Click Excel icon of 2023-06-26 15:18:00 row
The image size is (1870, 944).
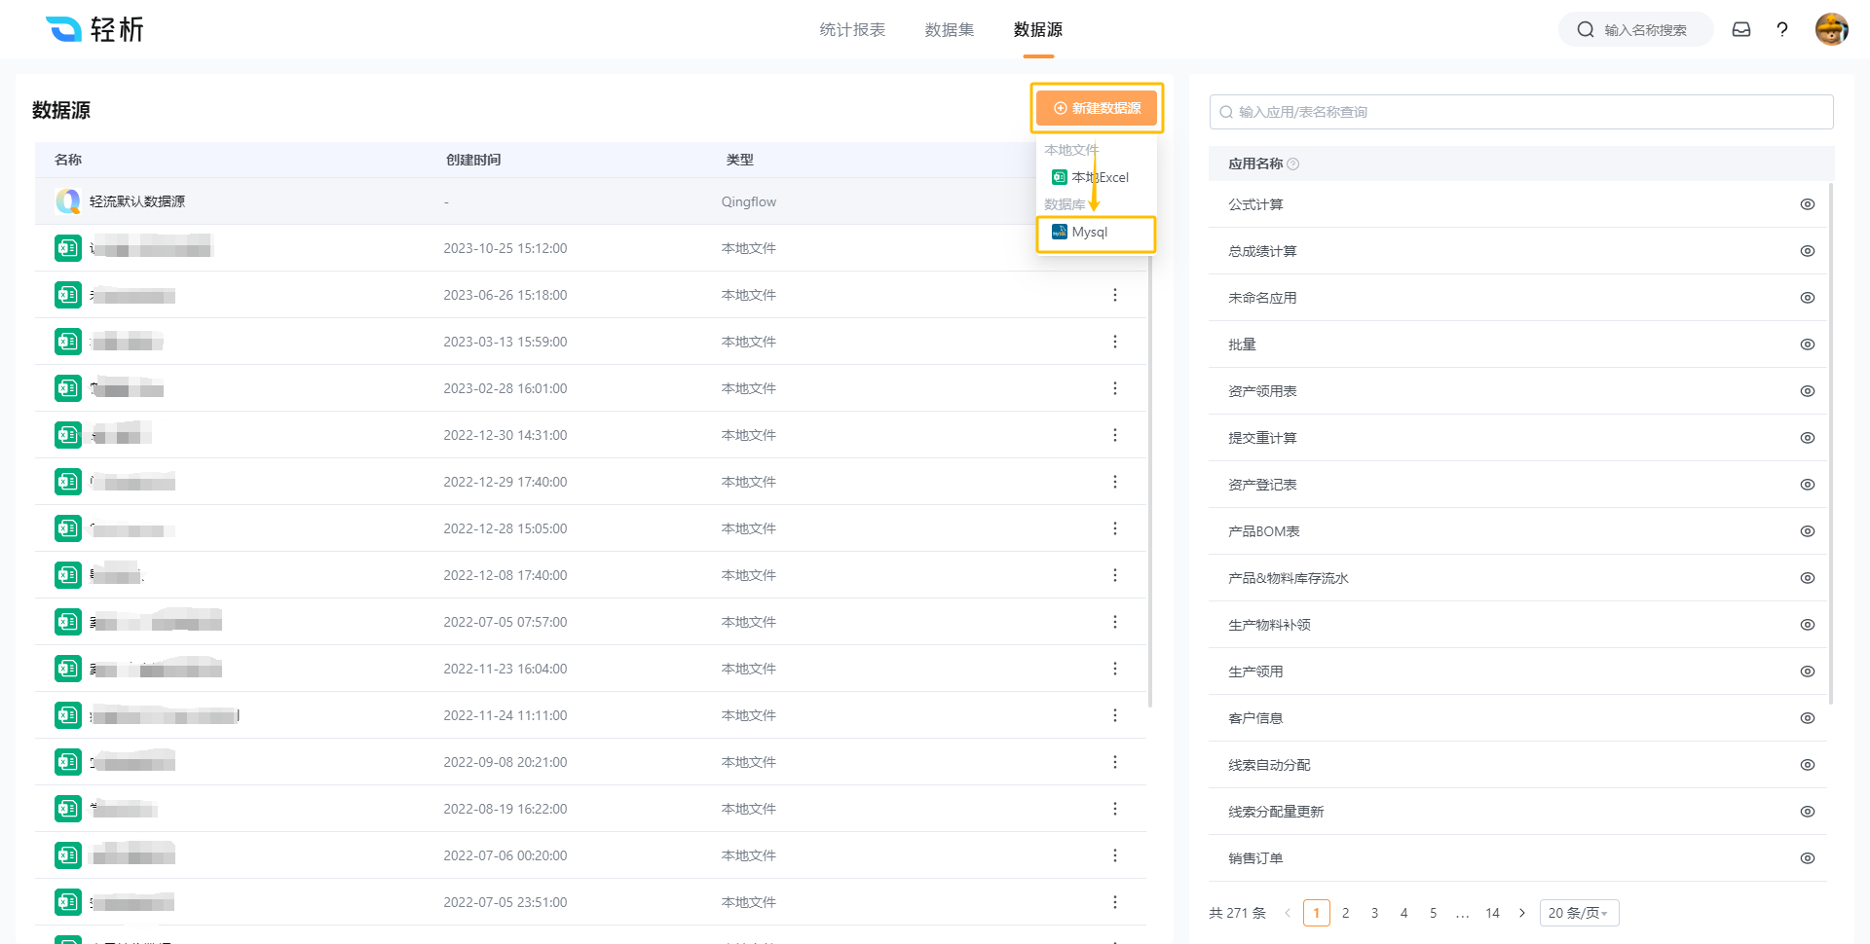point(67,295)
